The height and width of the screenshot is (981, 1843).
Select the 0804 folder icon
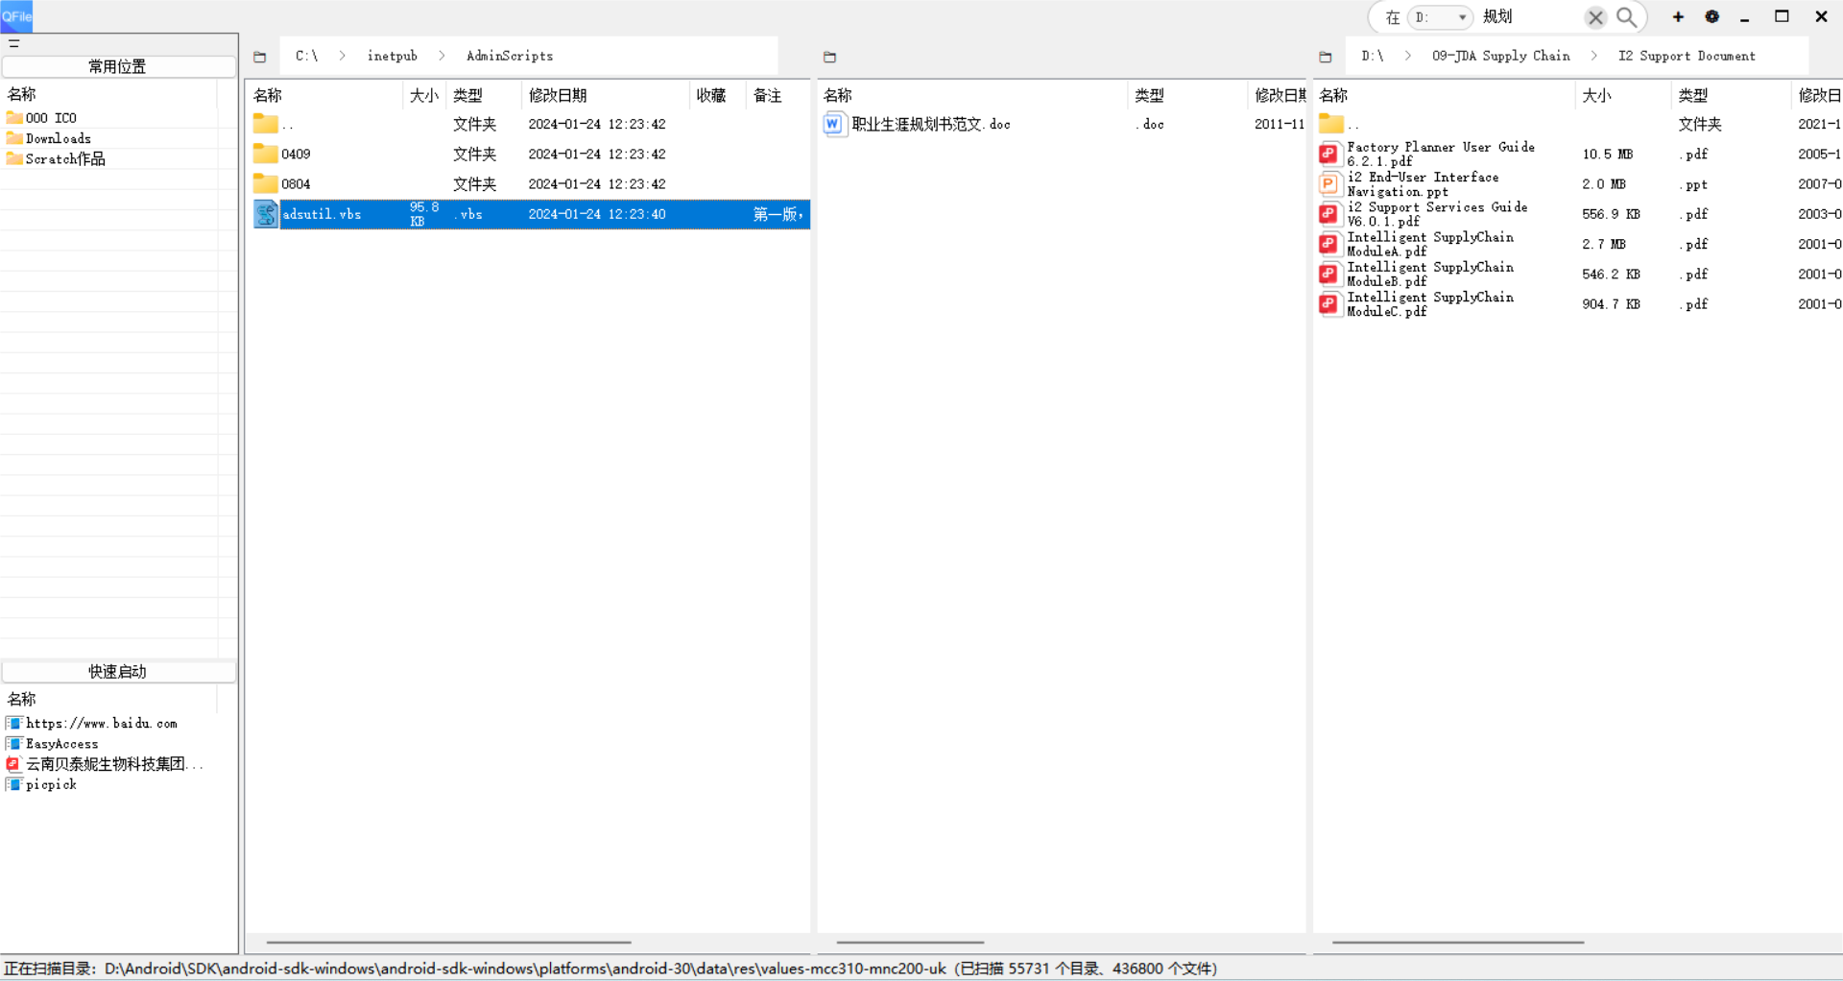pos(266,183)
